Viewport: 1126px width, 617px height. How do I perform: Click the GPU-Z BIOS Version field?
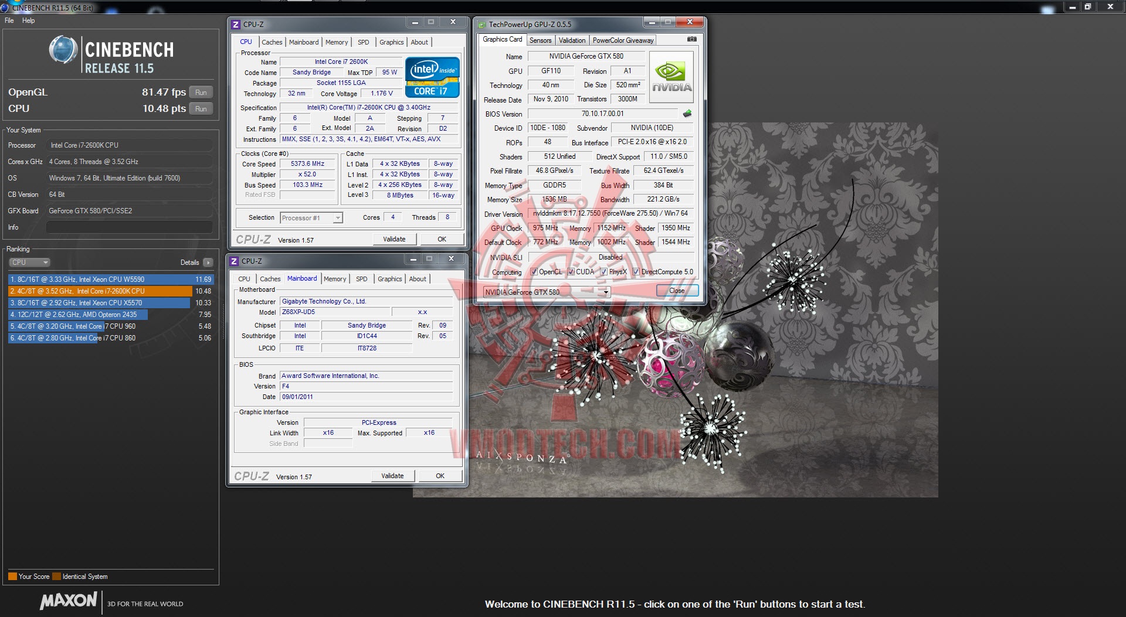coord(603,114)
